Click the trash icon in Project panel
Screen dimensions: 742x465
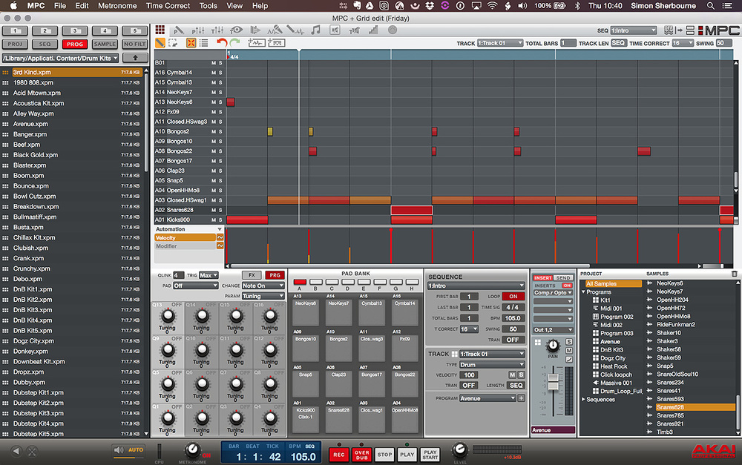[735, 274]
